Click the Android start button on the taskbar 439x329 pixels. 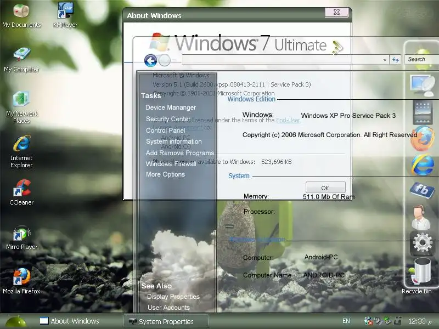[16, 321]
